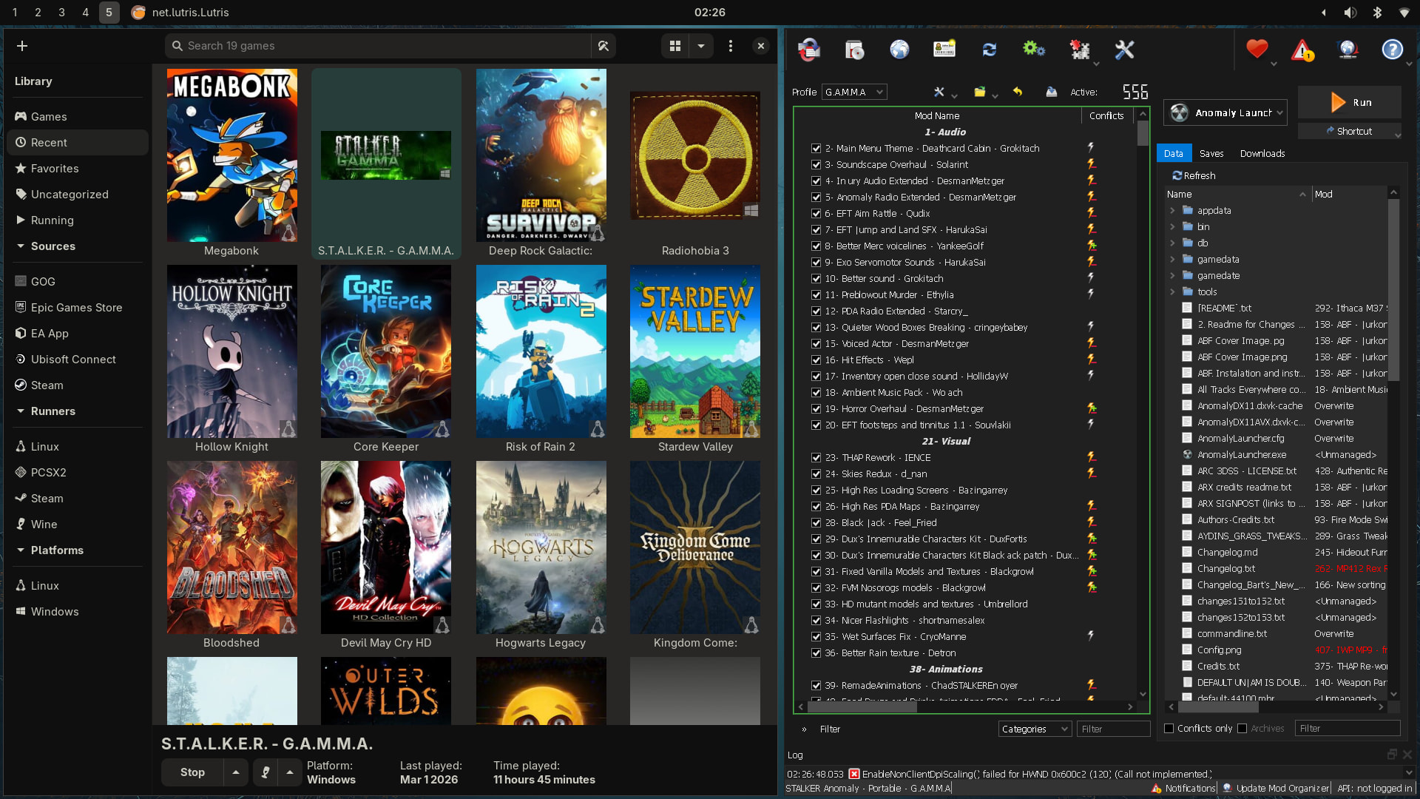Toggle Skies Redux - d_nan mod checkbox

click(816, 474)
